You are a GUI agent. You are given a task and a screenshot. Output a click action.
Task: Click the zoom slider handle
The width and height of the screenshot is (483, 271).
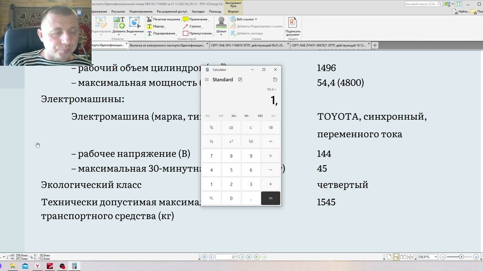pyautogui.click(x=461, y=257)
